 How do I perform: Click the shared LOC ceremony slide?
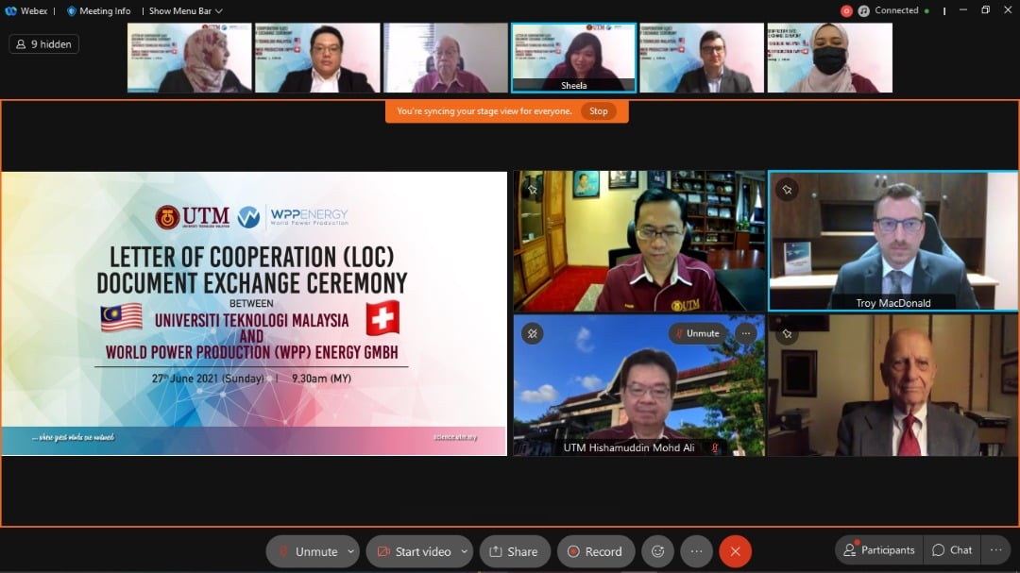click(x=254, y=312)
